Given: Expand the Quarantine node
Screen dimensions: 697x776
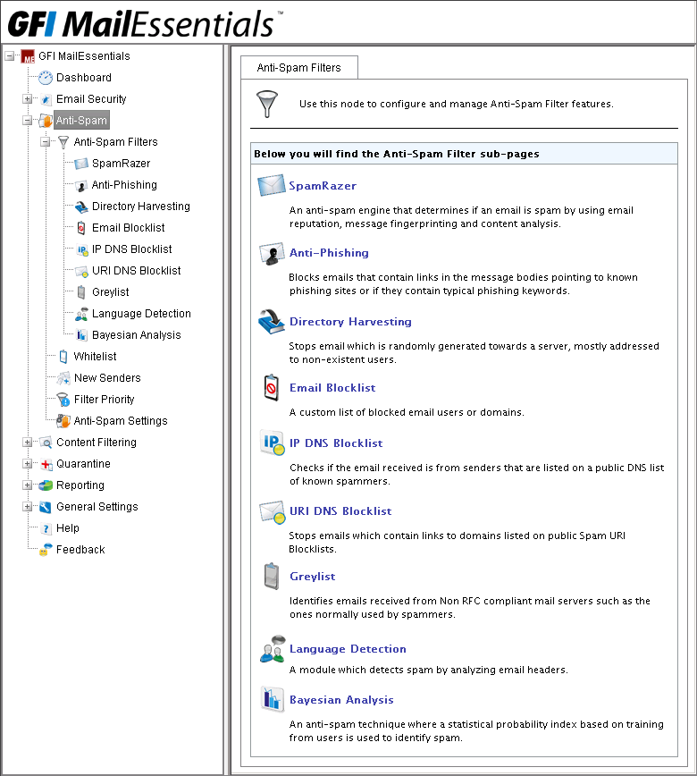Looking at the screenshot, I should (x=27, y=464).
